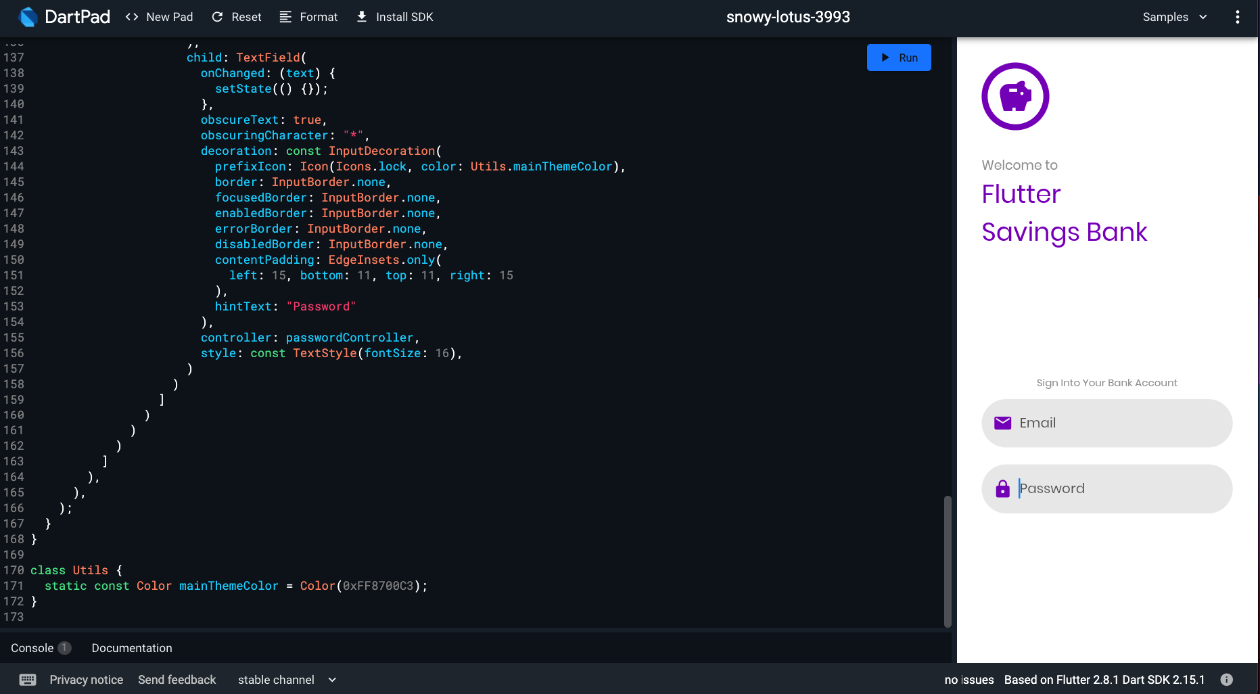
Task: Click the color value 0xFF8700C3 in code
Action: tap(378, 586)
